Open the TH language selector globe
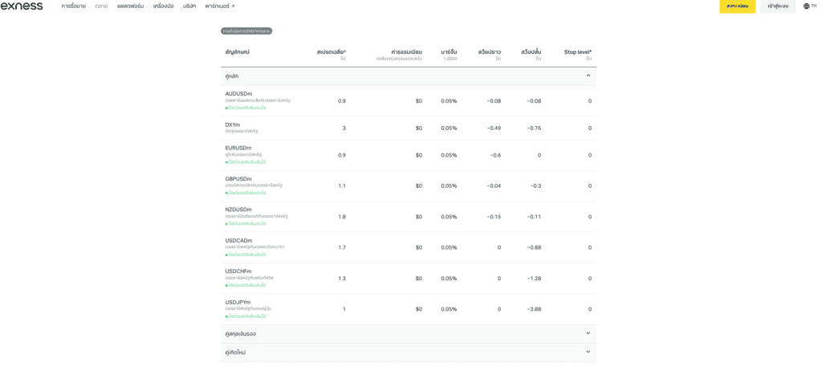 pos(809,6)
